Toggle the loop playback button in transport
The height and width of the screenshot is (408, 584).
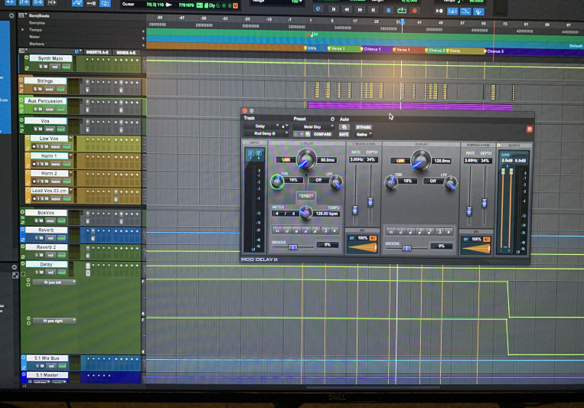(x=402, y=11)
